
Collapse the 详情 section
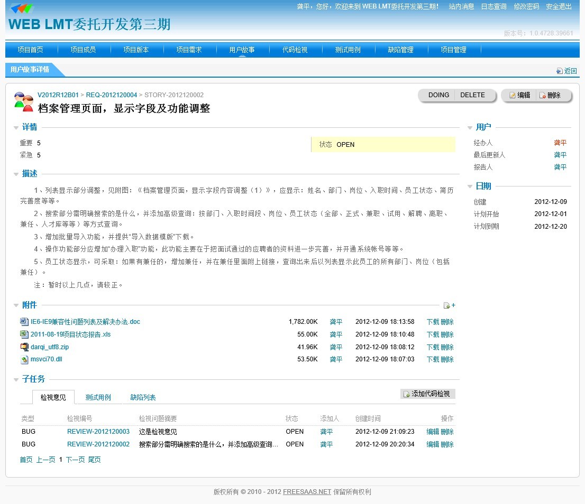tap(16, 128)
